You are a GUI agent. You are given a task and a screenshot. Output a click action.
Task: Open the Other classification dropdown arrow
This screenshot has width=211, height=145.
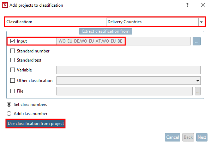pos(198,81)
